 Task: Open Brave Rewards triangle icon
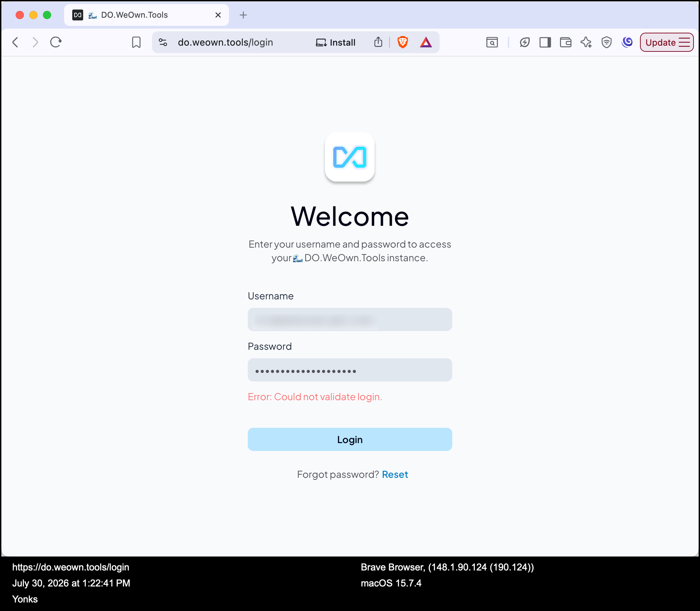(x=426, y=42)
